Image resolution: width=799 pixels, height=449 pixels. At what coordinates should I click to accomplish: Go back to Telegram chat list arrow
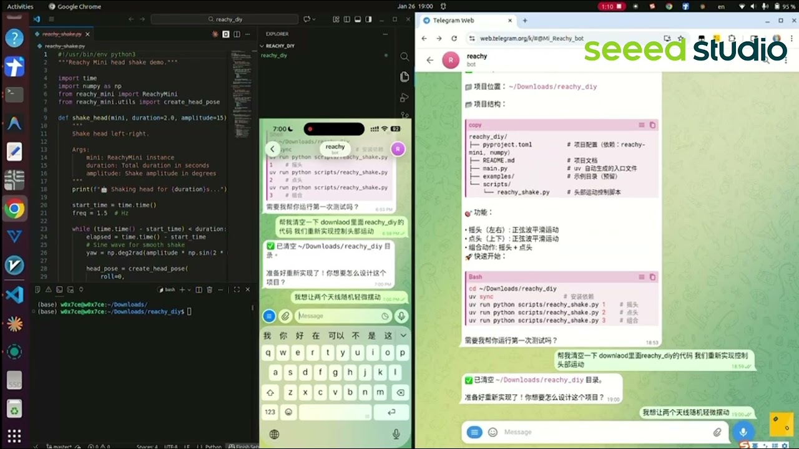point(429,60)
